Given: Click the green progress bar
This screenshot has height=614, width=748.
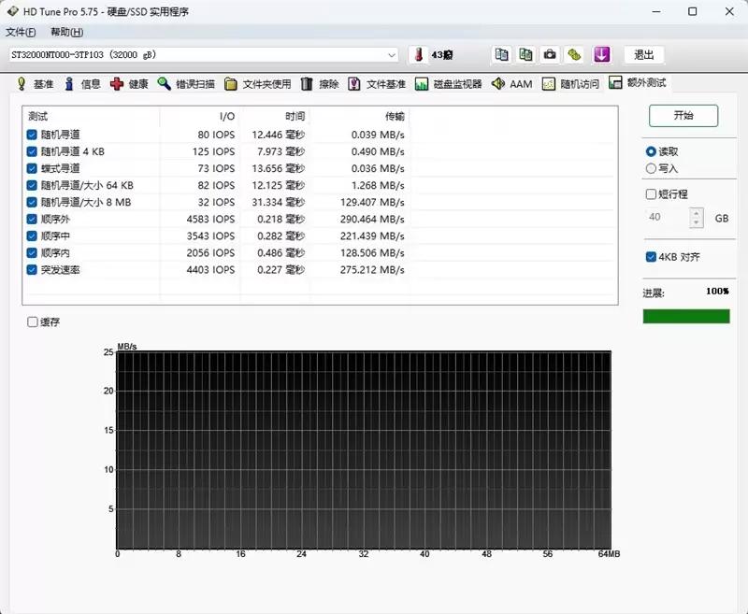Looking at the screenshot, I should (686, 316).
